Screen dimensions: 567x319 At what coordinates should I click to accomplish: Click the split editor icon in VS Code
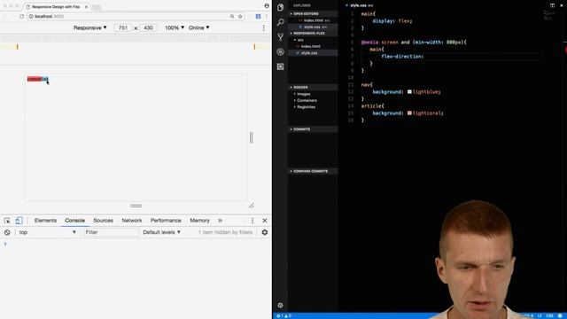552,5
